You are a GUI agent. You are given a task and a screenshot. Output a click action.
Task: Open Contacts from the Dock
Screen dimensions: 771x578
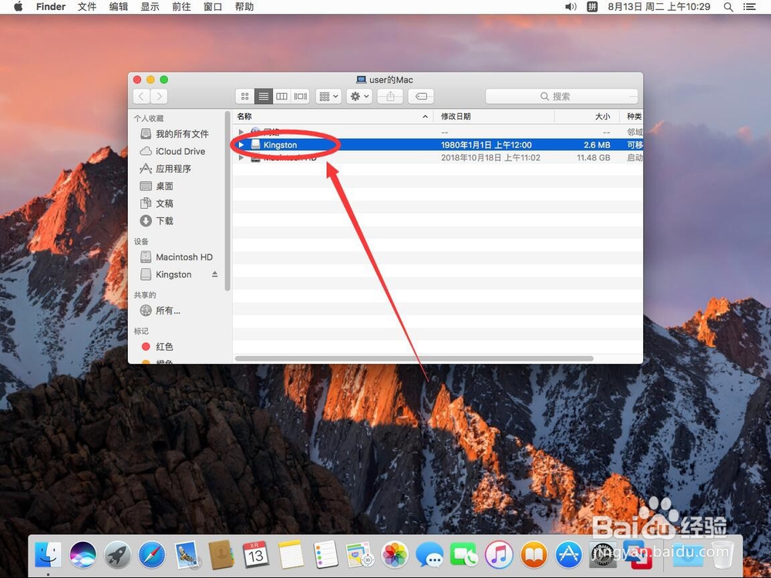(221, 554)
